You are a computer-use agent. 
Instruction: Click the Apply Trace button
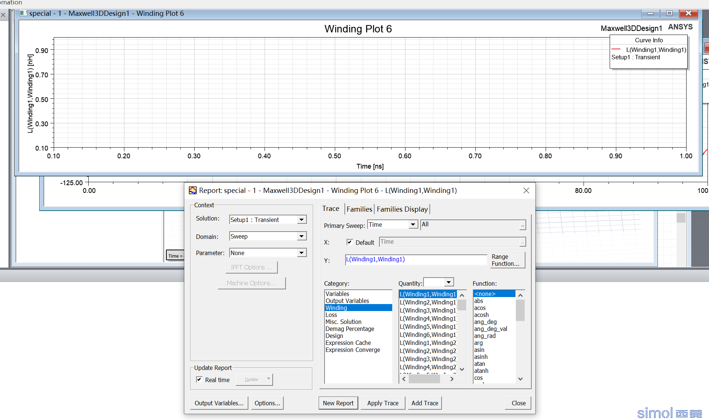click(383, 403)
